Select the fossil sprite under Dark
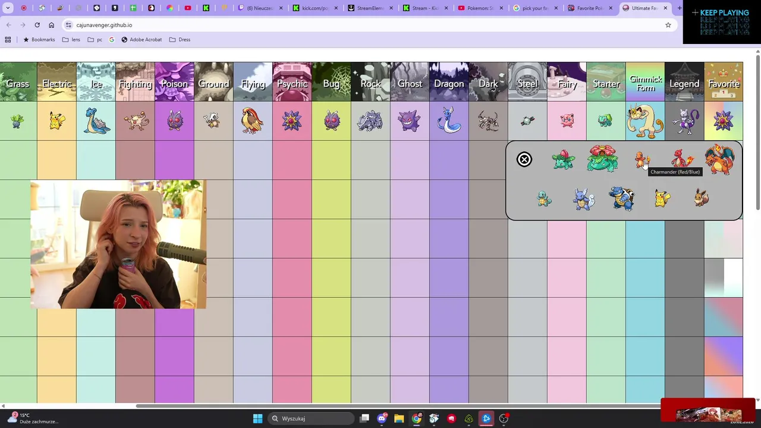Image resolution: width=761 pixels, height=428 pixels. pos(488,121)
